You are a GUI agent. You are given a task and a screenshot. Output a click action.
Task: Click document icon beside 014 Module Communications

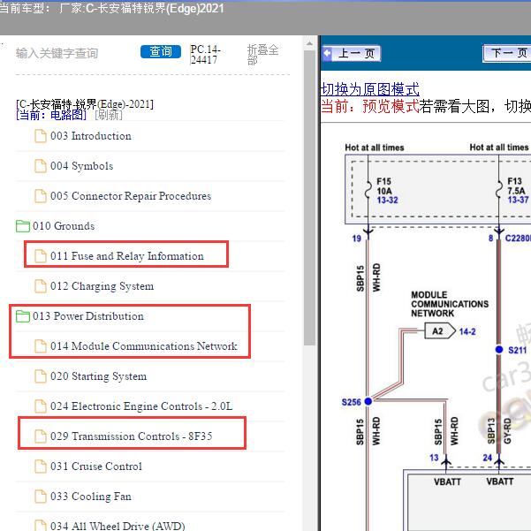(x=41, y=346)
